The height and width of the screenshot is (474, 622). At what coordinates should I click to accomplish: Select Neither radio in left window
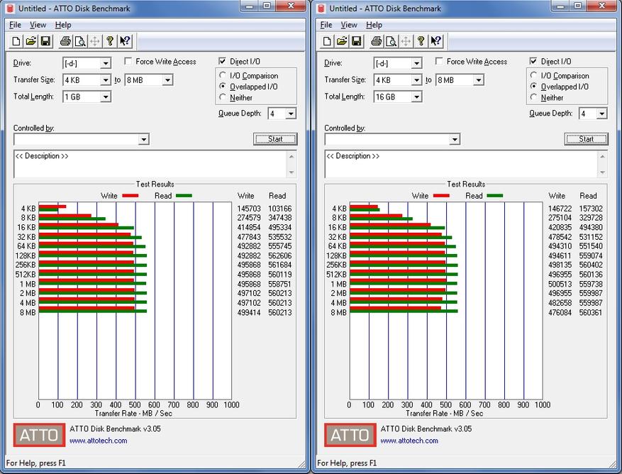pos(223,97)
